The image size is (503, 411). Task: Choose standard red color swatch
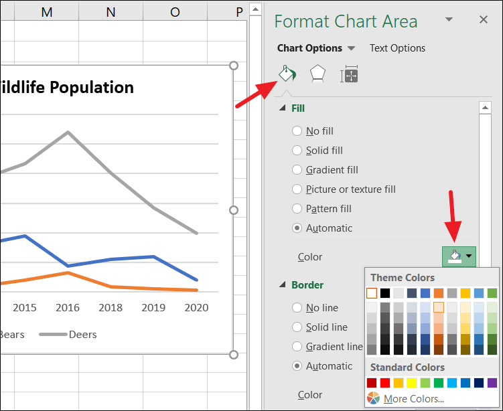pyautogui.click(x=385, y=382)
